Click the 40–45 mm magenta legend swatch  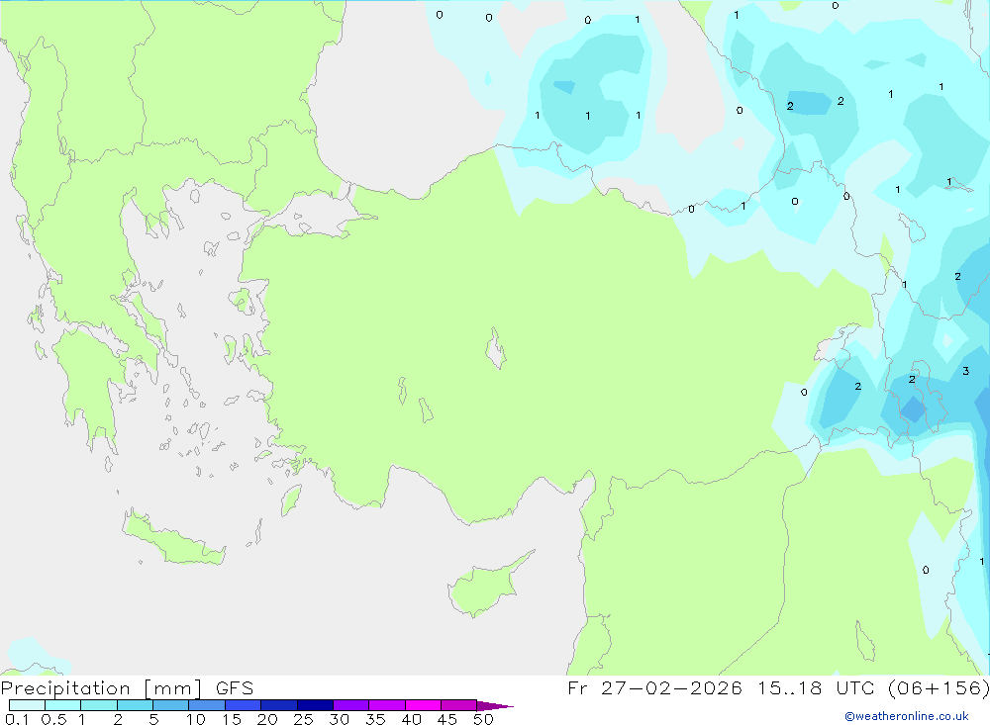point(423,705)
